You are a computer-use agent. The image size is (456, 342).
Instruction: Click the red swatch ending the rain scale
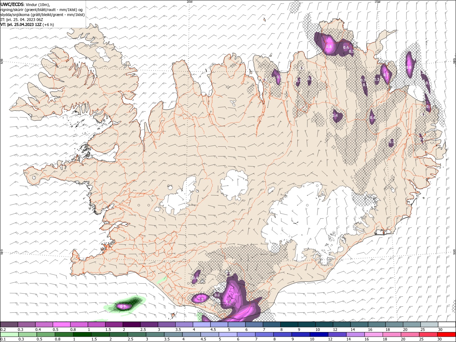pyautogui.click(x=447, y=335)
